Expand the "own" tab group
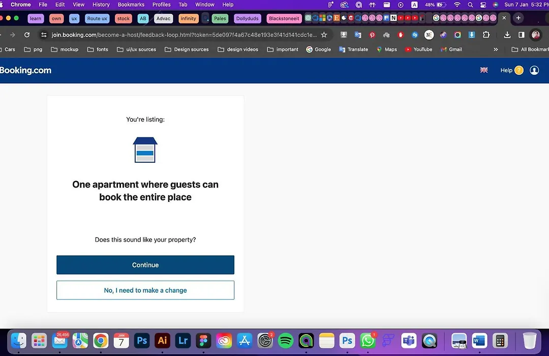This screenshot has height=356, width=549. click(56, 19)
